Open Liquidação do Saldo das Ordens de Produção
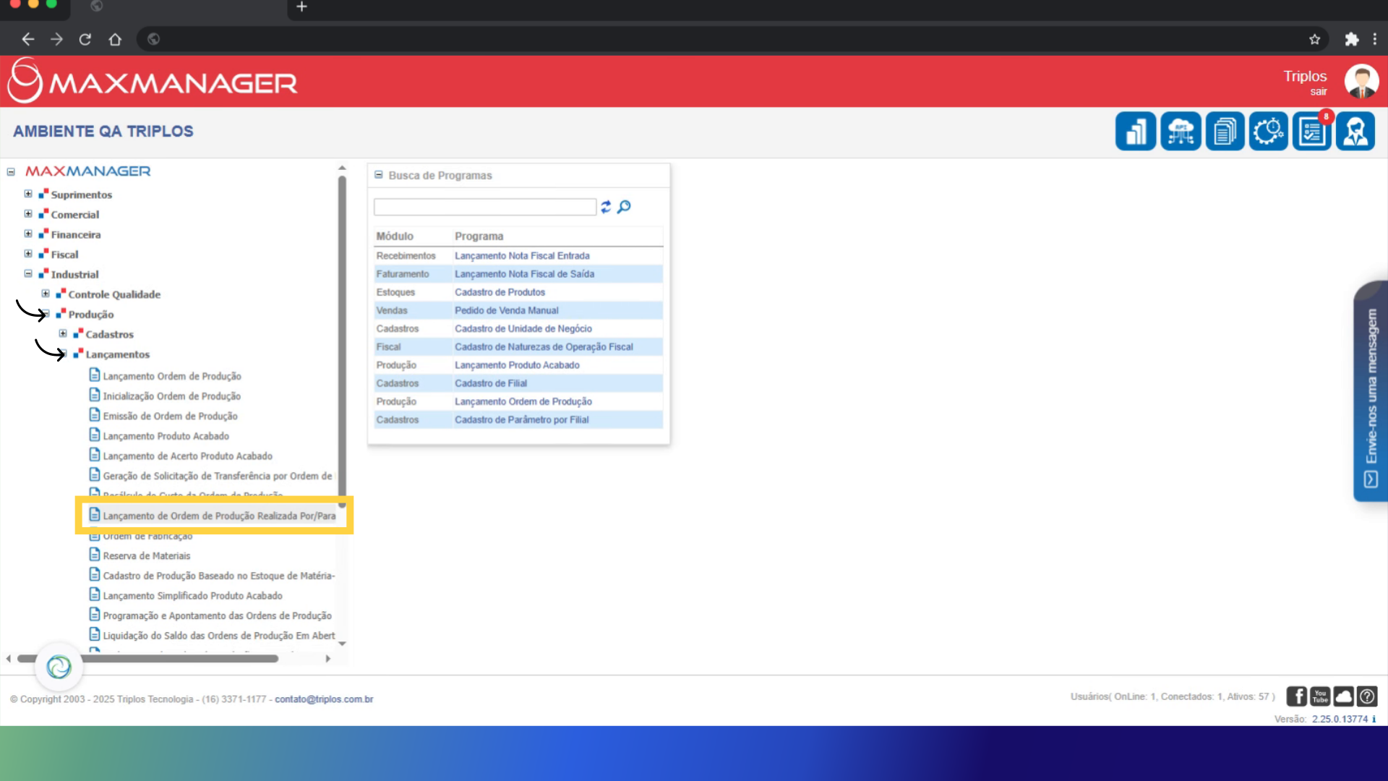Viewport: 1388px width, 781px height. [219, 636]
